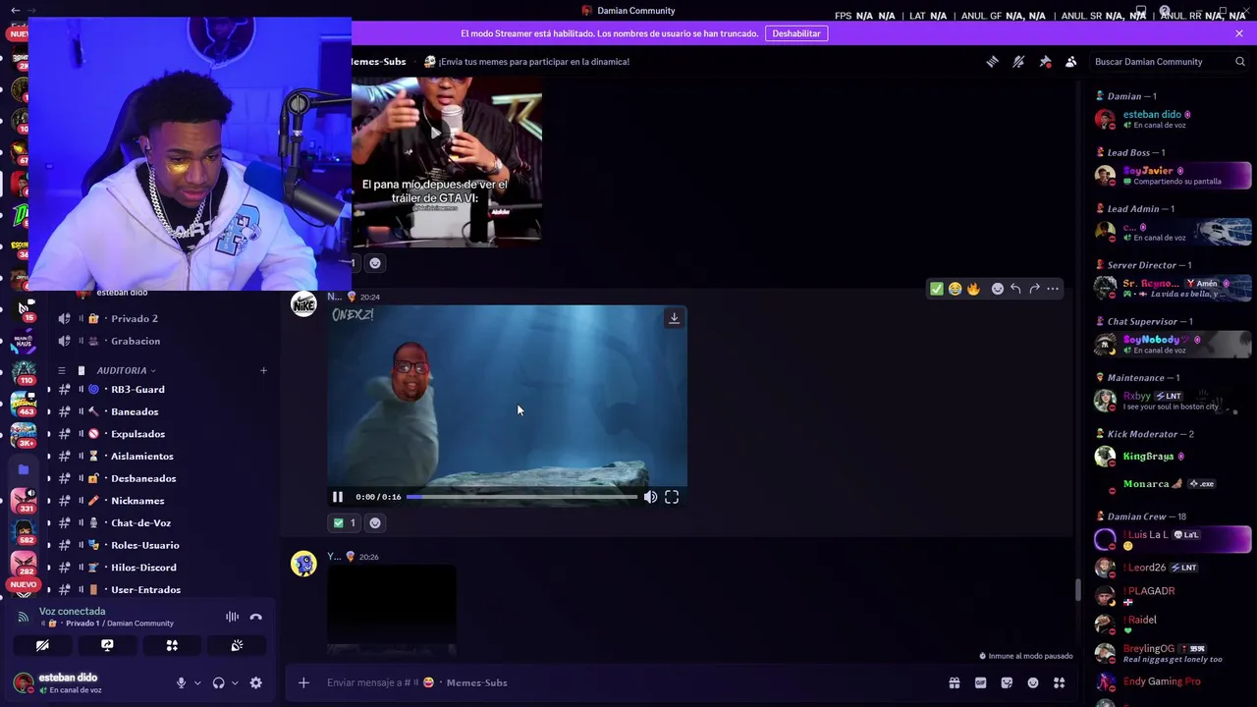Open pinned messages pin icon
Viewport: 1257px width, 707px height.
pyautogui.click(x=1045, y=62)
